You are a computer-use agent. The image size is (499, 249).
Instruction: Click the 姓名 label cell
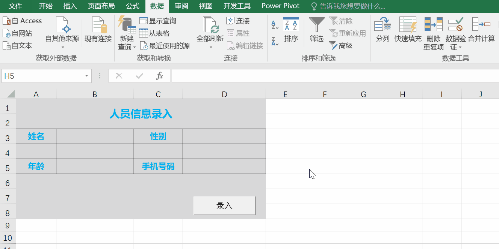(x=36, y=136)
